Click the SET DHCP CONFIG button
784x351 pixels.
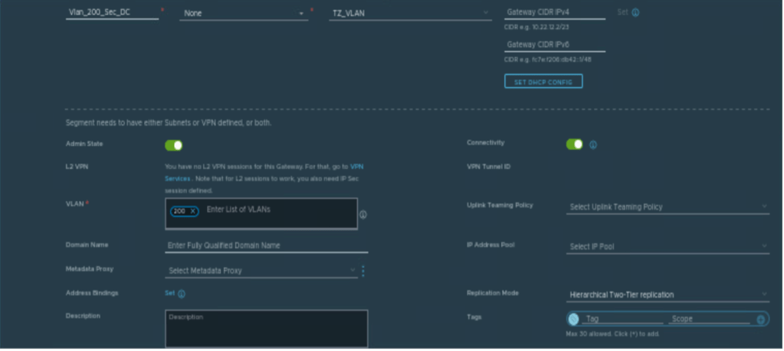[x=543, y=81]
